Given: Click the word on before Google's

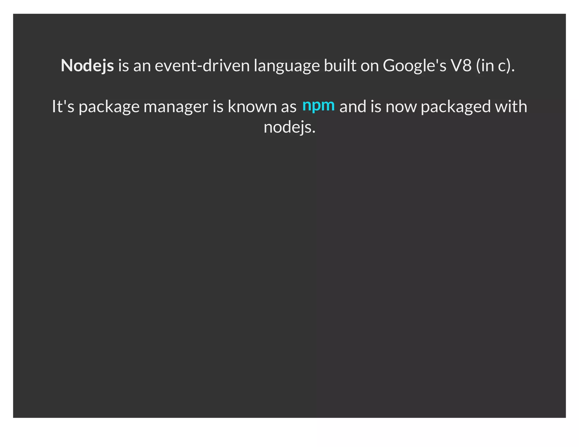Looking at the screenshot, I should [x=370, y=66].
